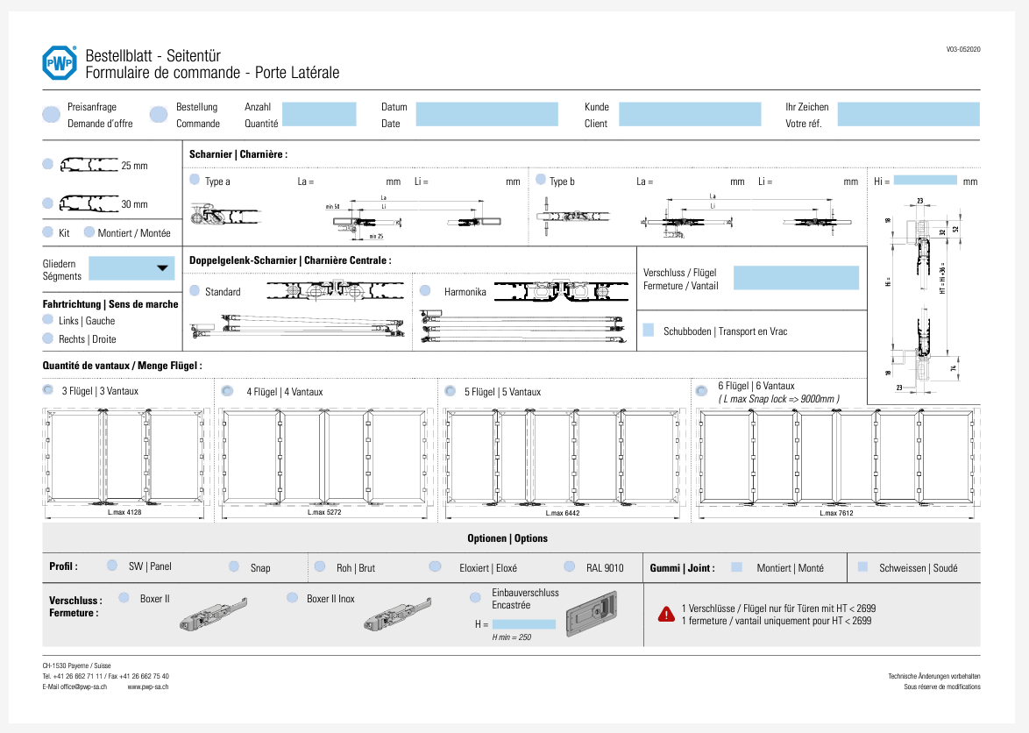This screenshot has height=733, width=1029.
Task: Select the RAL 9010 finish option
Action: click(570, 567)
